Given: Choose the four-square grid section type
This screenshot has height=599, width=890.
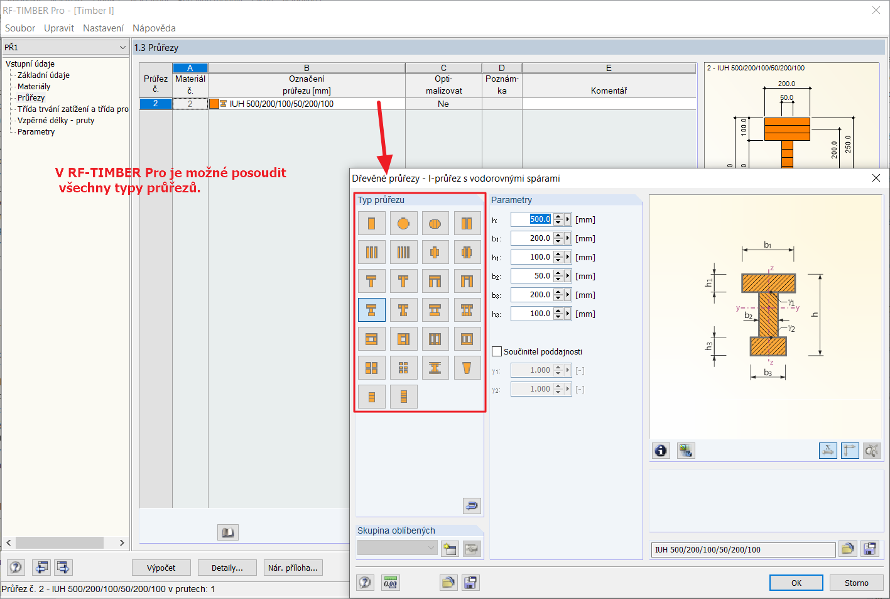Looking at the screenshot, I should [x=372, y=368].
